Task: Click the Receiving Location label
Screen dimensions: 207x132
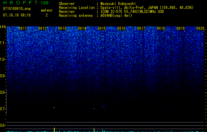Action: (77, 8)
